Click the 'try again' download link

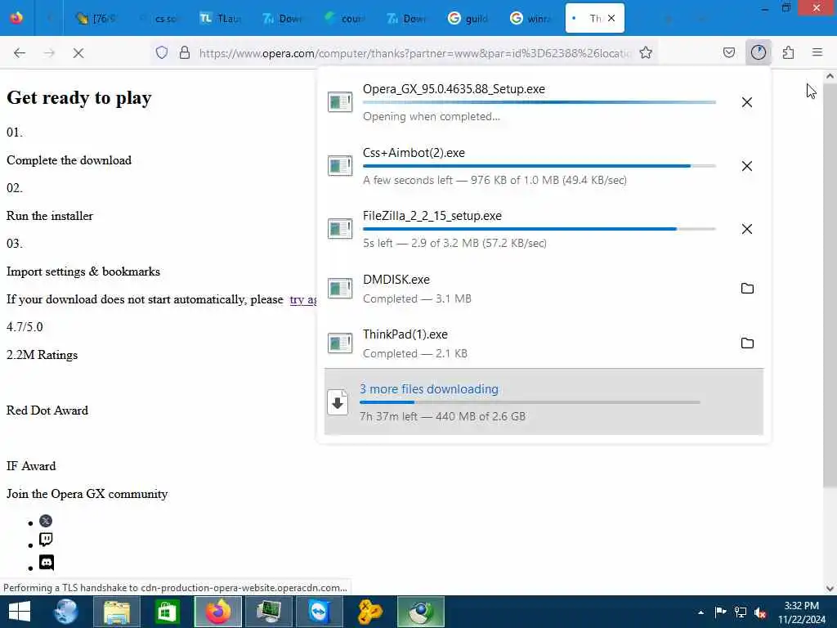(303, 299)
